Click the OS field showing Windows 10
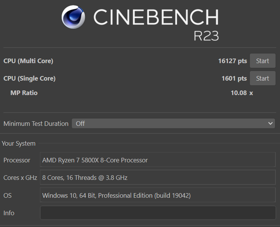280x227 pixels. pyautogui.click(x=158, y=195)
